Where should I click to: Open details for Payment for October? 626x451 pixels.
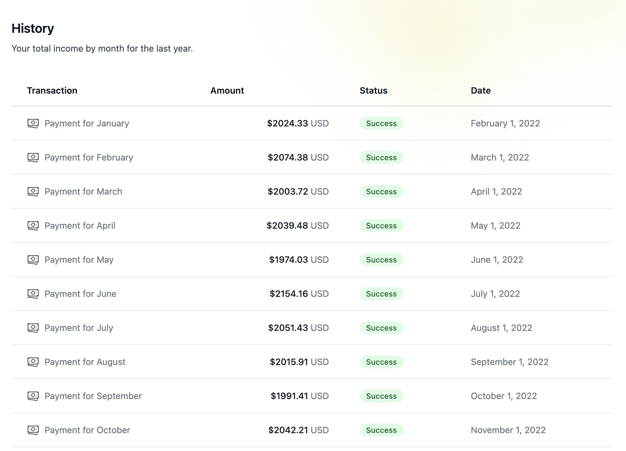coord(87,430)
